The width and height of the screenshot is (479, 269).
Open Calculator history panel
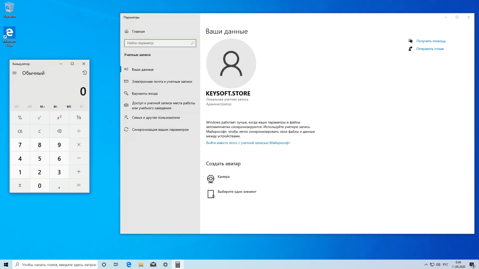84,73
